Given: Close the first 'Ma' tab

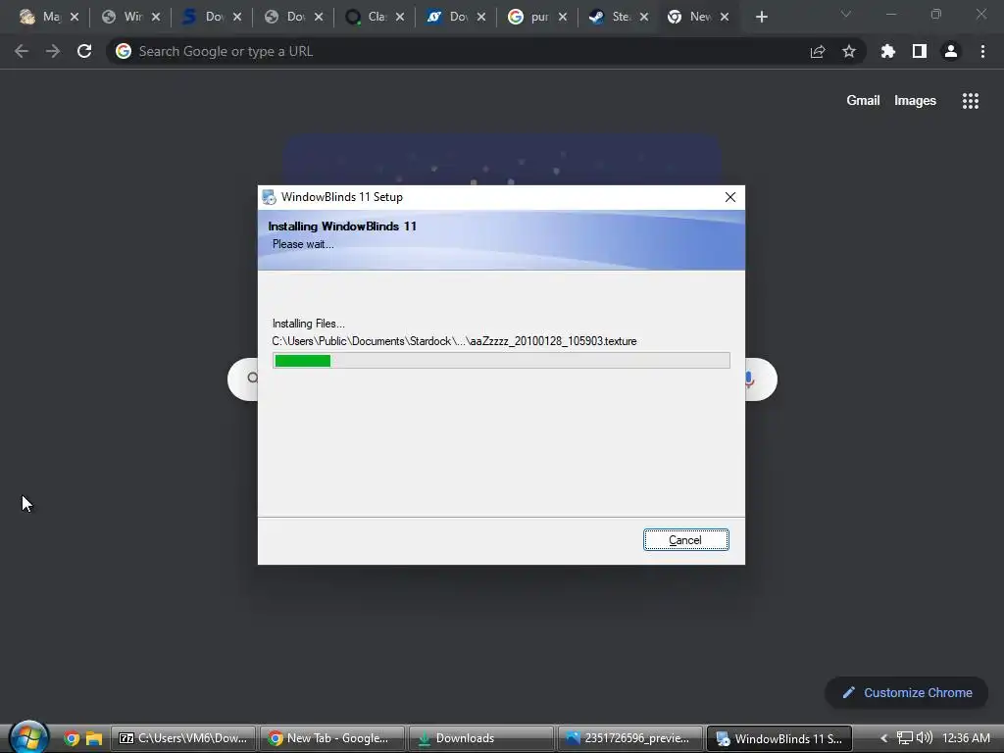Looking at the screenshot, I should pyautogui.click(x=75, y=17).
